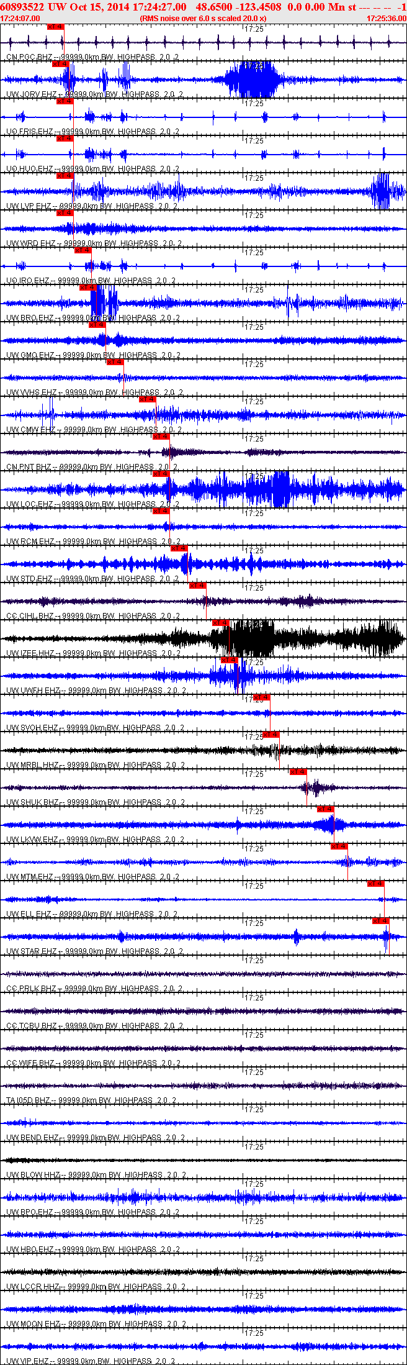407x1365 pixels.
Task: Click the event ID 60893522 in header
Action: point(22,7)
